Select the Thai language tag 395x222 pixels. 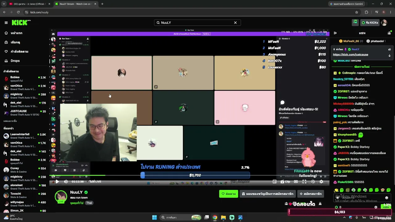(89, 203)
